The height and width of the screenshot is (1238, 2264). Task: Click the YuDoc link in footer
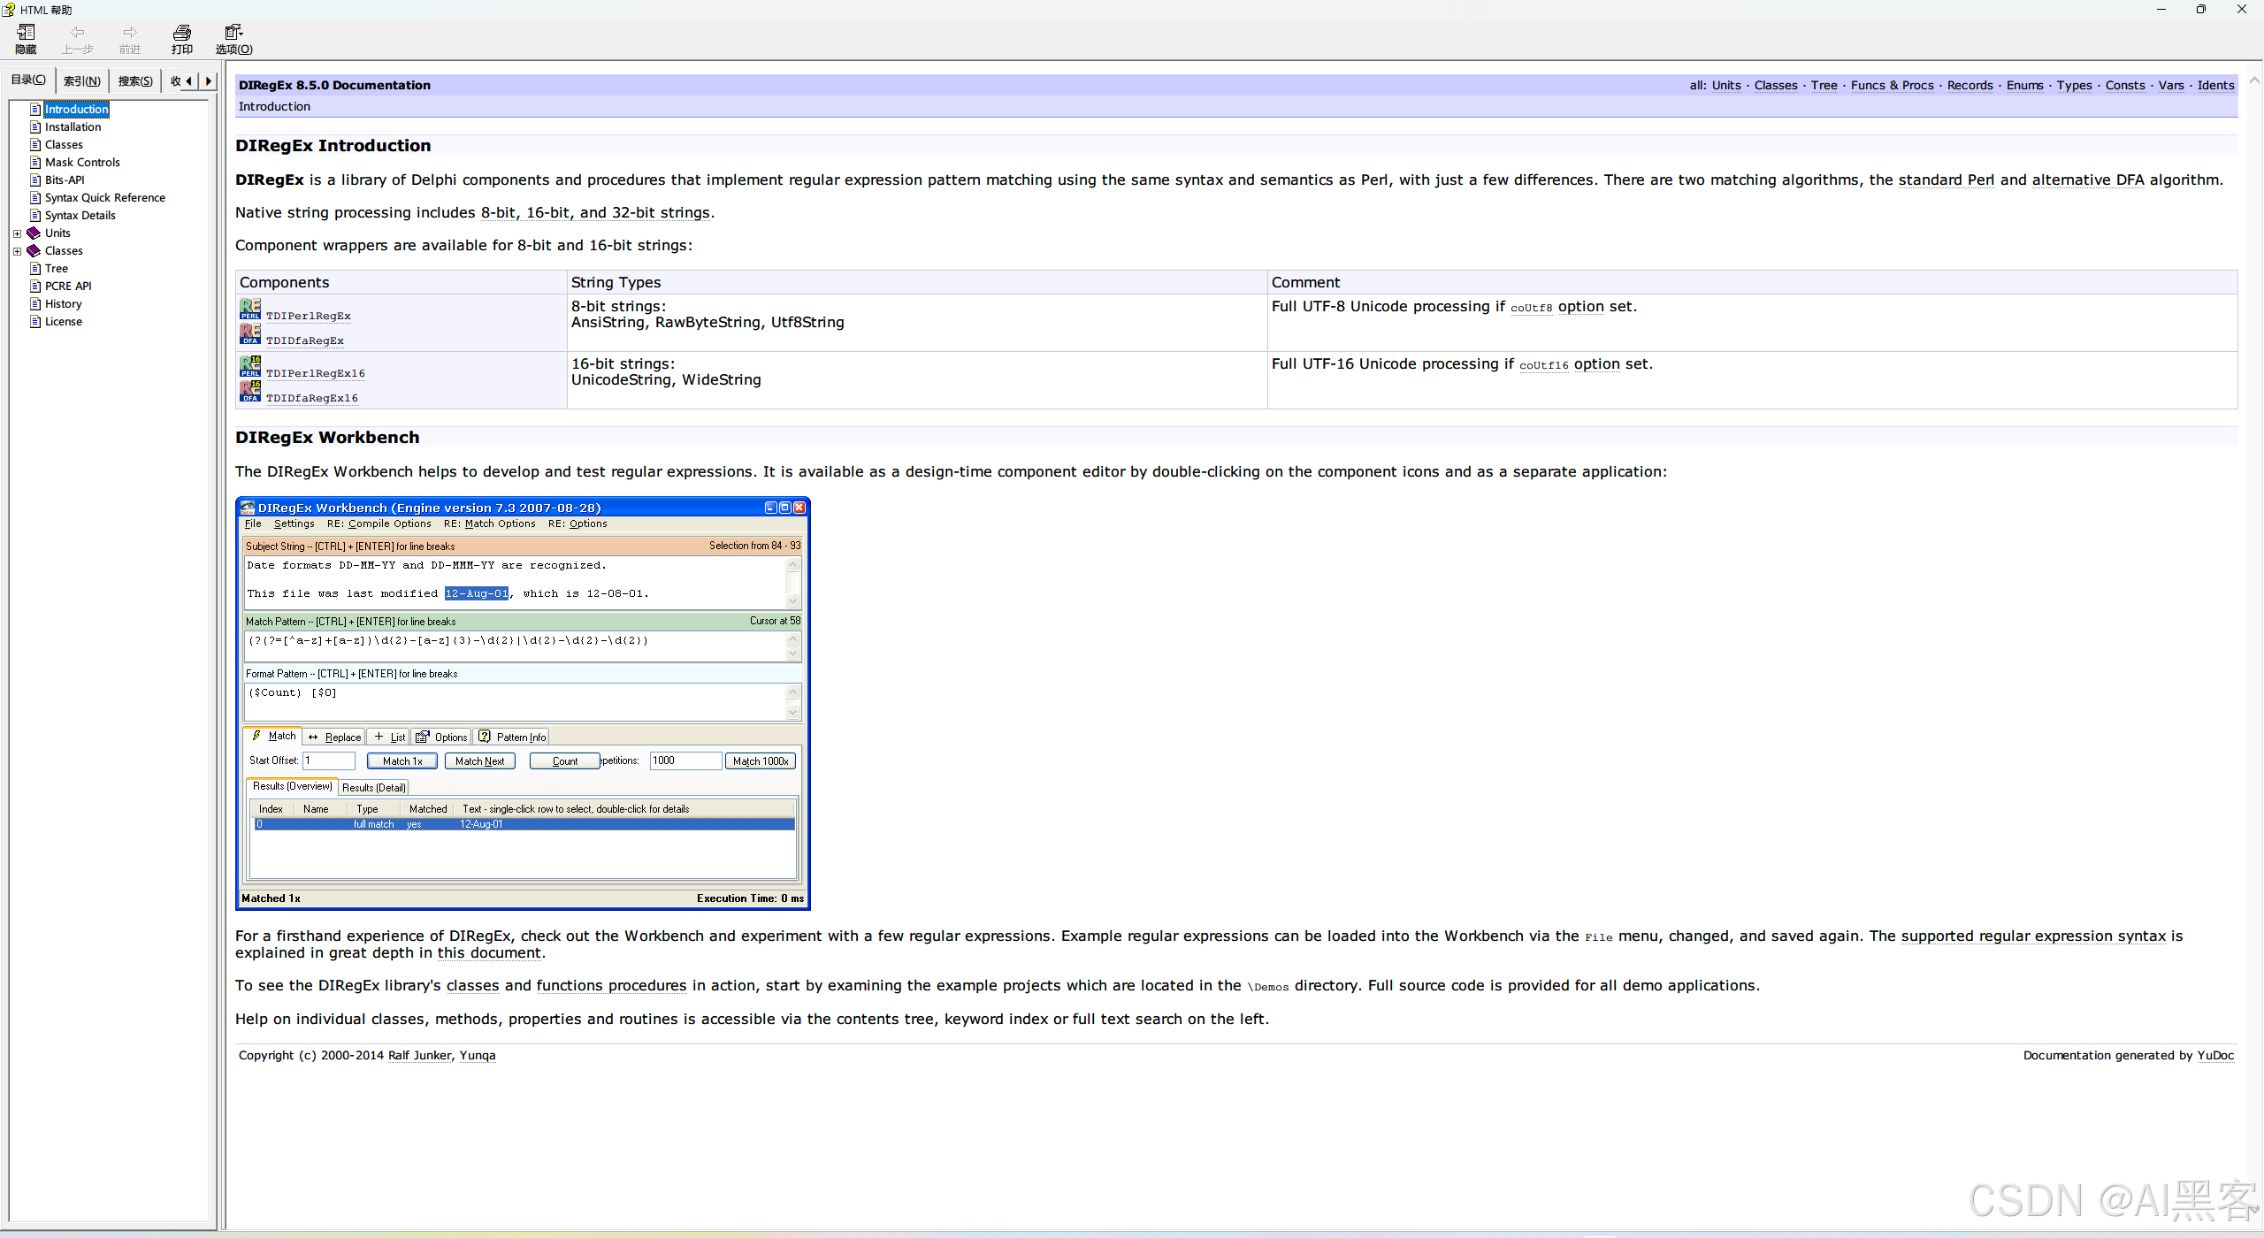[x=2214, y=1055]
